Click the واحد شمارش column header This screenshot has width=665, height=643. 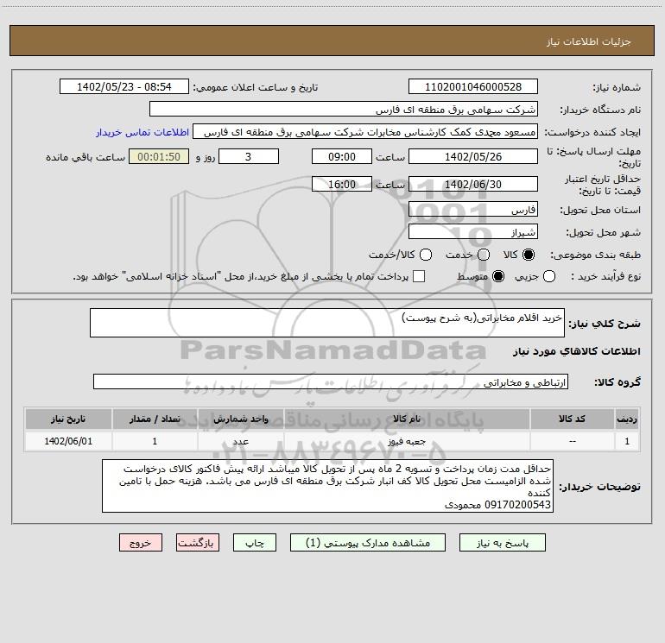tap(240, 419)
